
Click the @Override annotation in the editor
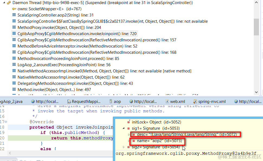click(42, 122)
